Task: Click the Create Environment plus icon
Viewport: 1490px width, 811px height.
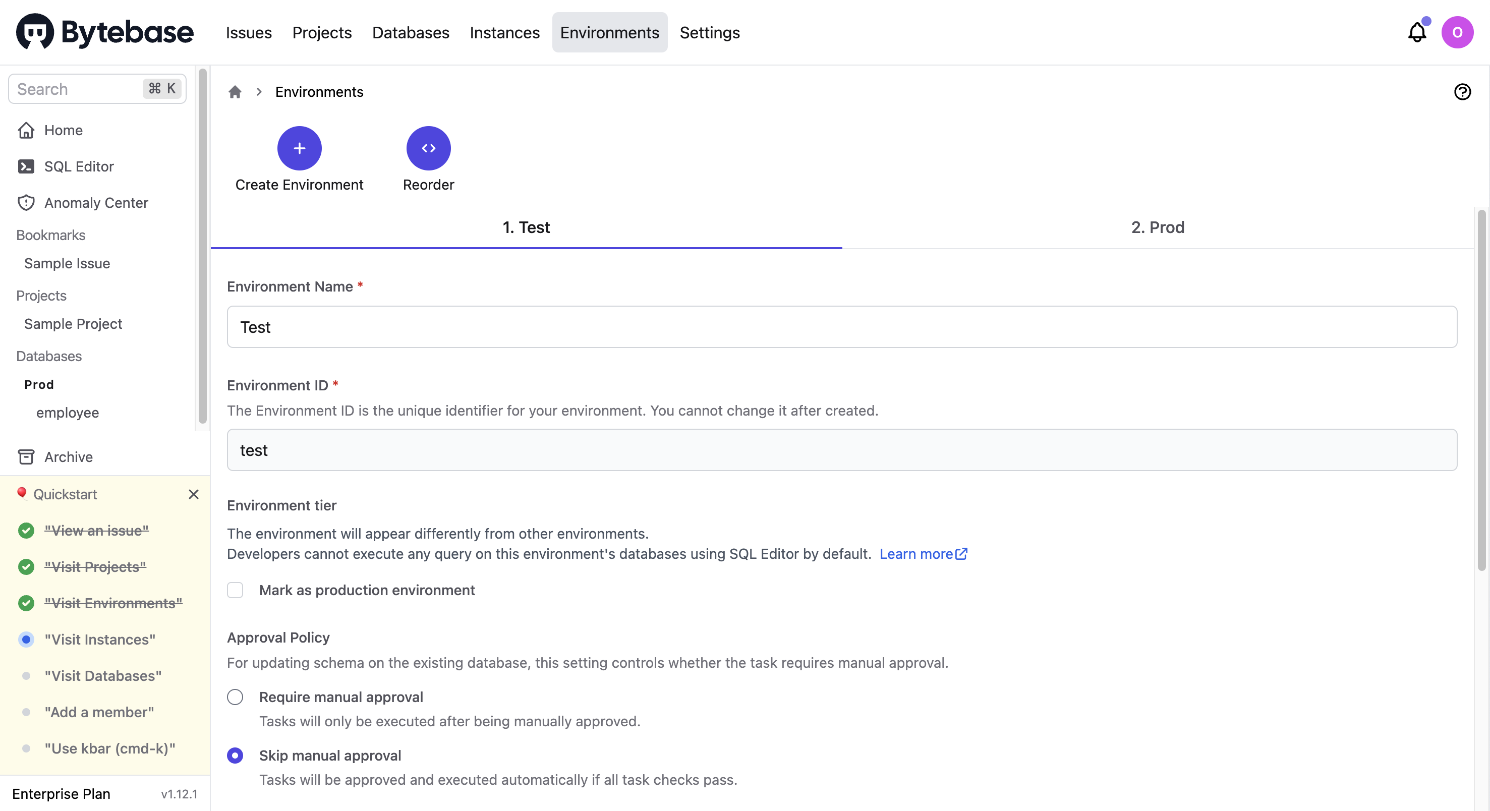Action: tap(299, 148)
